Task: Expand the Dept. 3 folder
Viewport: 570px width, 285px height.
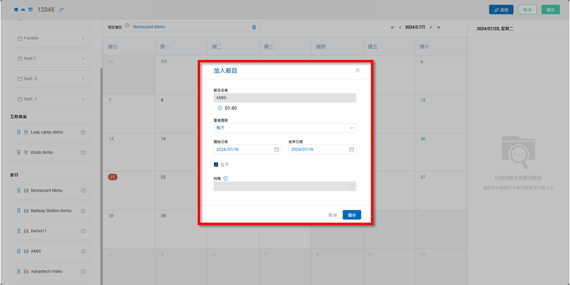Action: pyautogui.click(x=83, y=79)
